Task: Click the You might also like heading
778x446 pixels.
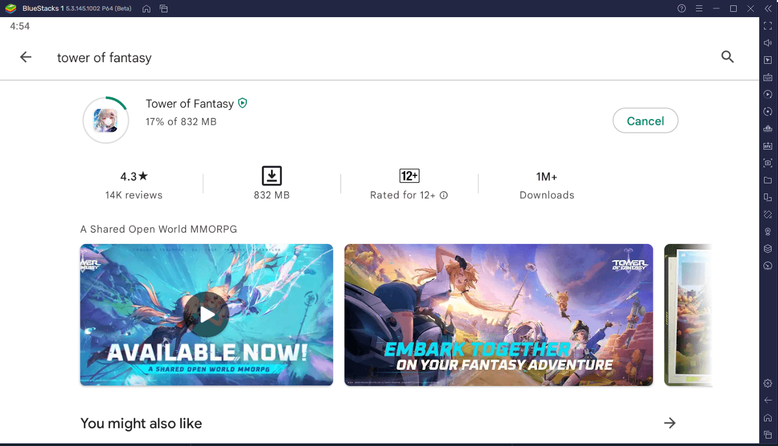Action: (x=141, y=423)
